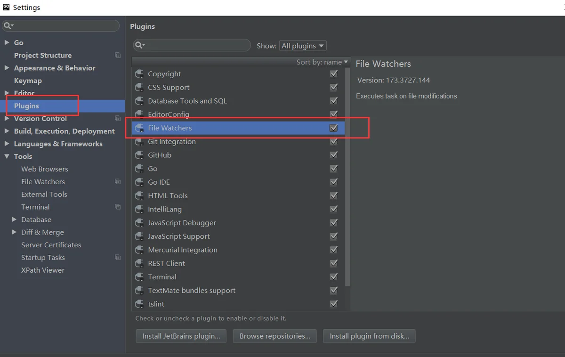Expand the Diff & Merge node
This screenshot has height=357, width=565.
point(14,232)
